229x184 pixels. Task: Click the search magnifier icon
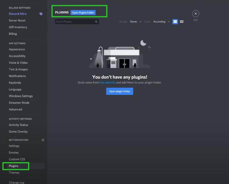pyautogui.click(x=96, y=22)
